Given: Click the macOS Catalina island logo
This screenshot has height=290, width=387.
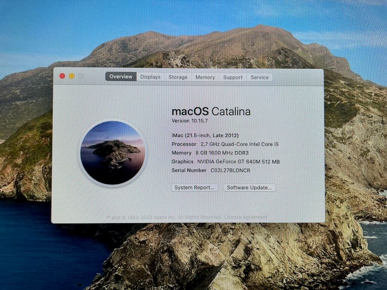Looking at the screenshot, I should click(x=112, y=153).
